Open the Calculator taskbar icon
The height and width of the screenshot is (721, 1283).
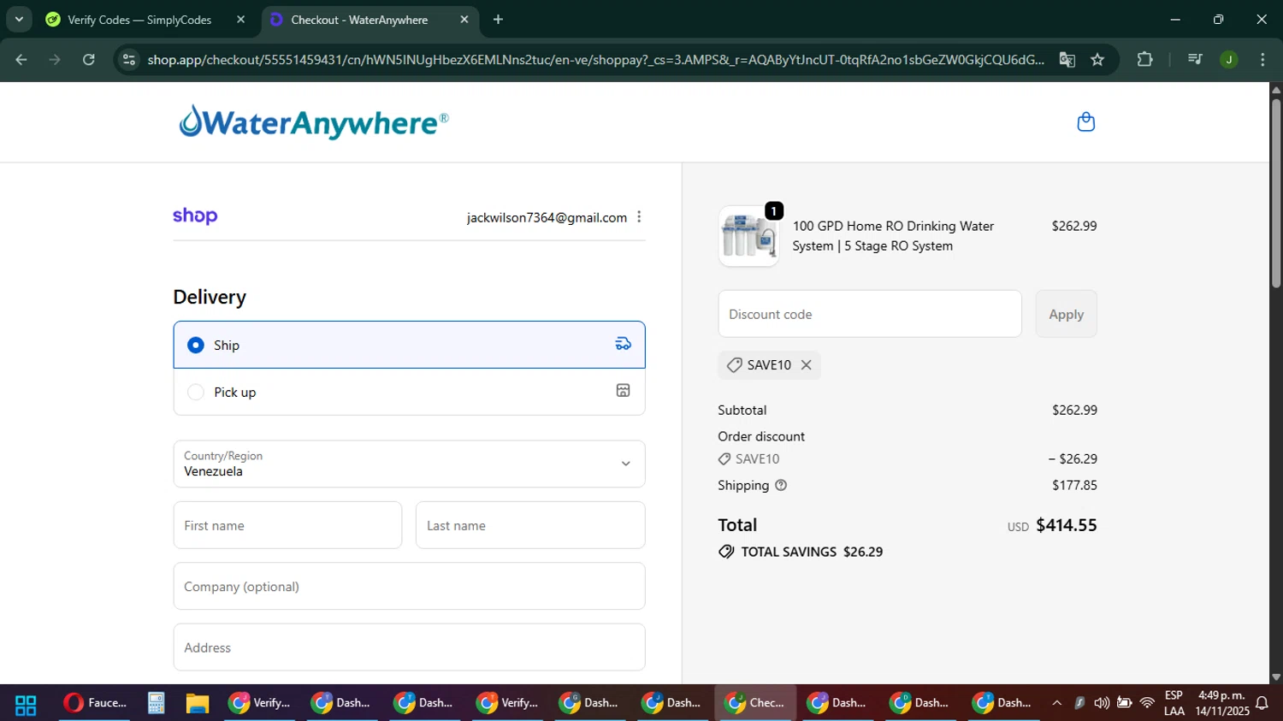156,704
